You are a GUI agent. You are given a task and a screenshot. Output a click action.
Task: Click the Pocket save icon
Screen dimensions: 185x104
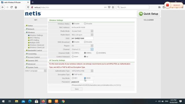[109, 7]
